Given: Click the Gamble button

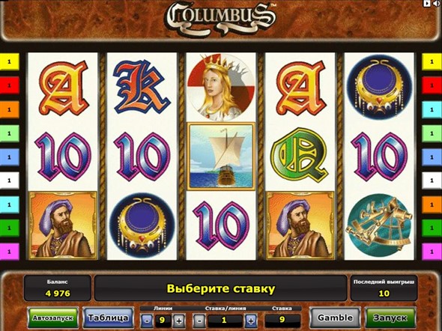Looking at the screenshot, I should (335, 318).
